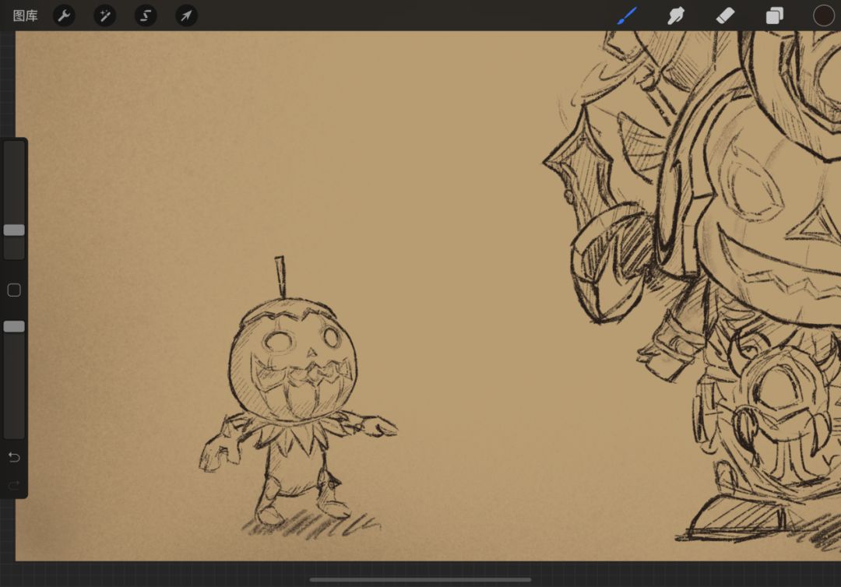This screenshot has width=841, height=587.
Task: Open the Actions wrench menu
Action: (x=64, y=16)
